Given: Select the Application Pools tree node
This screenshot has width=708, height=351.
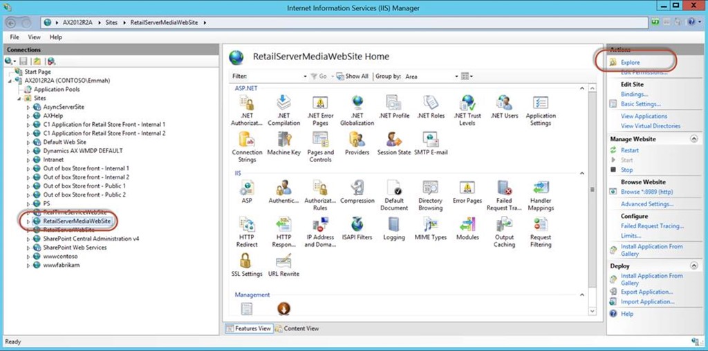Looking at the screenshot, I should pyautogui.click(x=56, y=90).
